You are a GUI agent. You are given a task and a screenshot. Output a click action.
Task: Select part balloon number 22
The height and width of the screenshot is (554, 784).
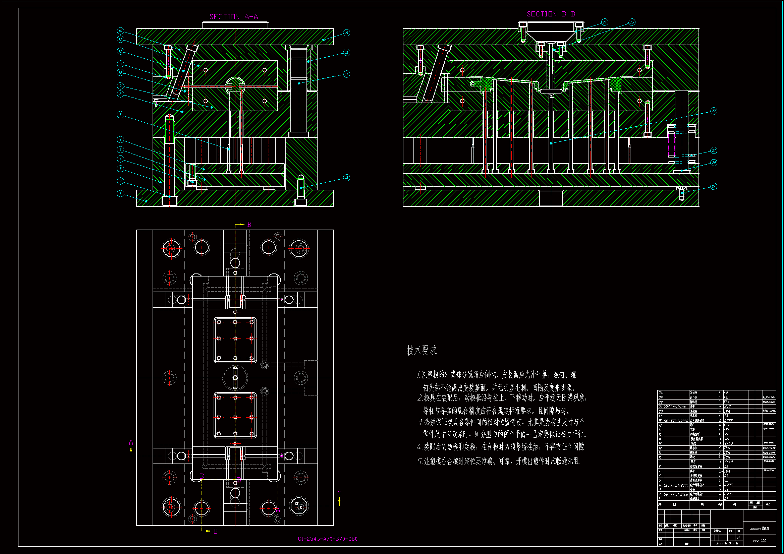(714, 111)
